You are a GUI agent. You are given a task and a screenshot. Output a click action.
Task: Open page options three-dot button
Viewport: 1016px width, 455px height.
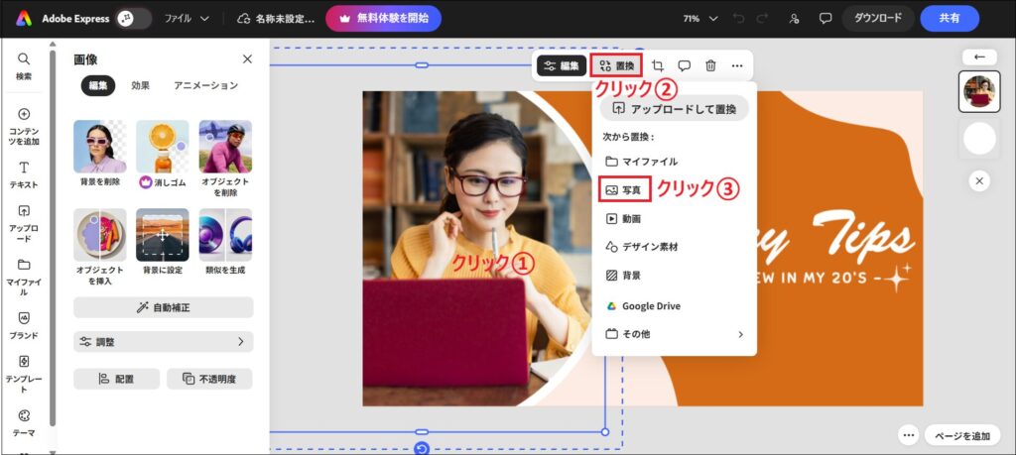[909, 435]
